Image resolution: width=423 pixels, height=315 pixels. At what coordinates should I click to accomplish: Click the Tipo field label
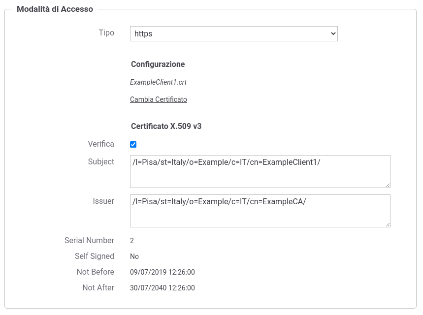pos(106,32)
